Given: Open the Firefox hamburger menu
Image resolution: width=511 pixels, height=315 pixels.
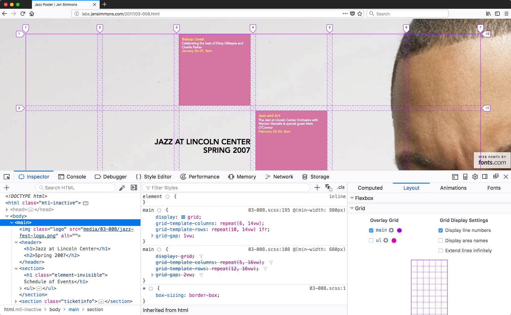Looking at the screenshot, I should [506, 14].
